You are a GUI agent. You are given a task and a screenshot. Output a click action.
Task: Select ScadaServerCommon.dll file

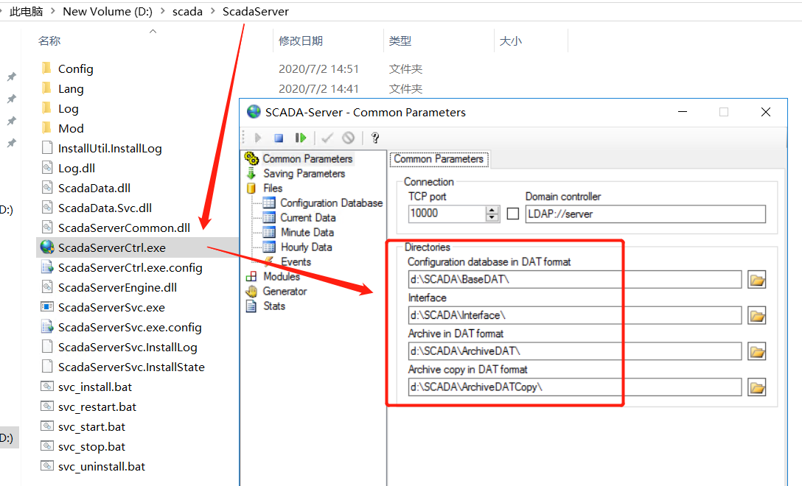click(124, 228)
